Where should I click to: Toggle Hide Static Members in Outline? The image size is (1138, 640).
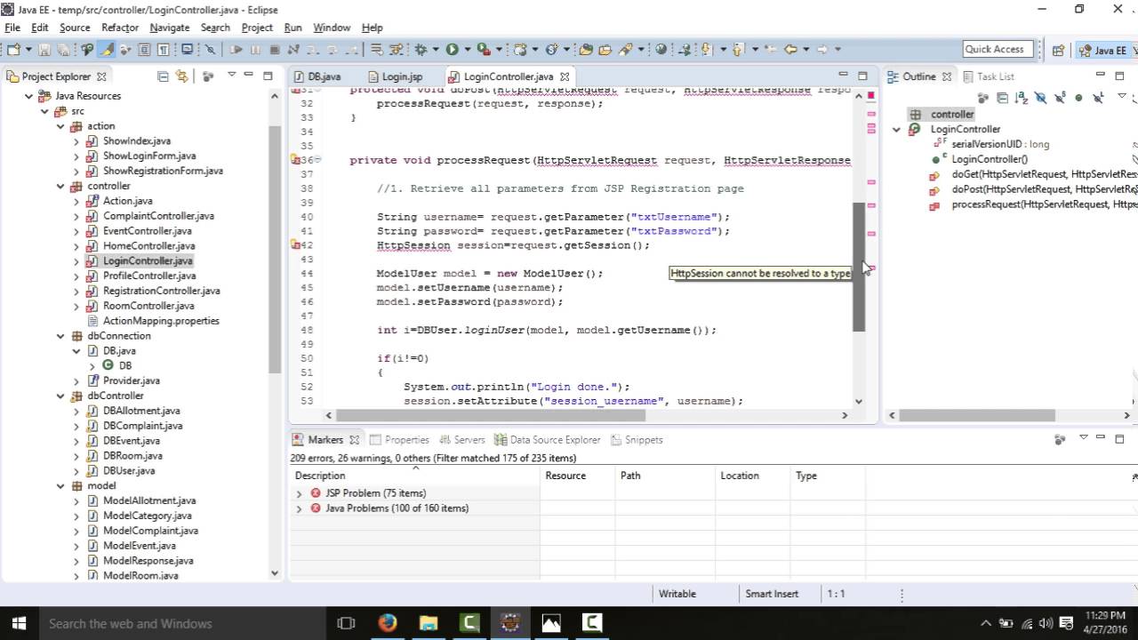point(1059,98)
